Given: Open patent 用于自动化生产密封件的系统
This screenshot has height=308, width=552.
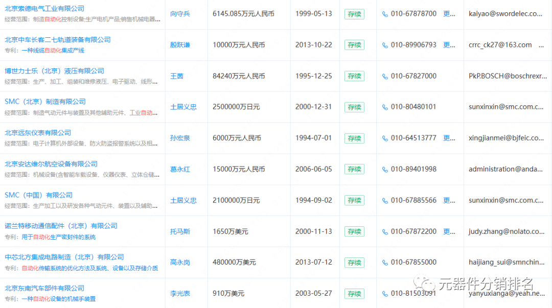Looking at the screenshot, I should click(59, 237).
